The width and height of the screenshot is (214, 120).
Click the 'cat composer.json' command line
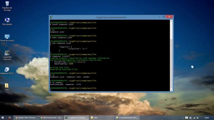click(x=61, y=43)
